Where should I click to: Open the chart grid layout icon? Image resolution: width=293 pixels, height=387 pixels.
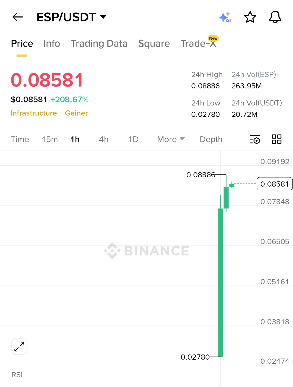276,139
